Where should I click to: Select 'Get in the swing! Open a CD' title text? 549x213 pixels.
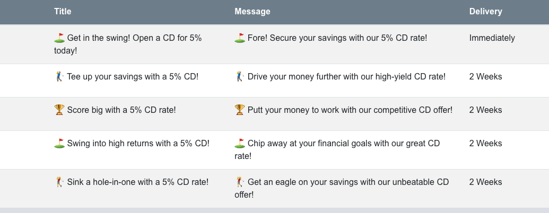pos(128,44)
